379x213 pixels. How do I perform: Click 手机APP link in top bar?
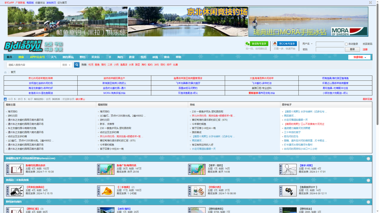[9, 3]
